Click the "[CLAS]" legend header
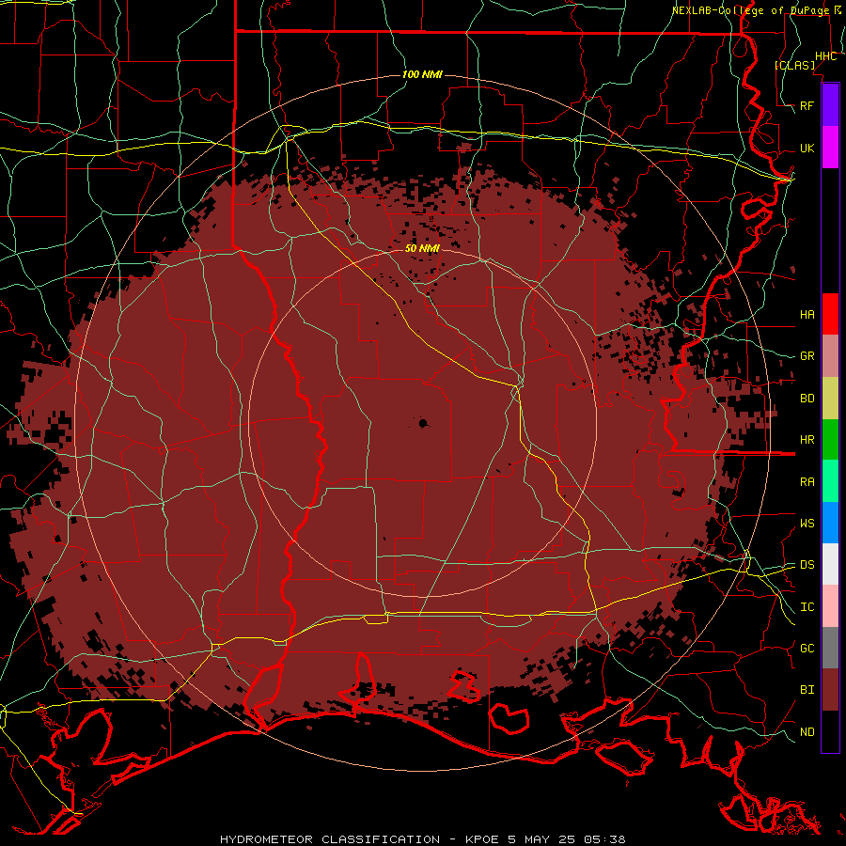The image size is (846, 846). (794, 65)
